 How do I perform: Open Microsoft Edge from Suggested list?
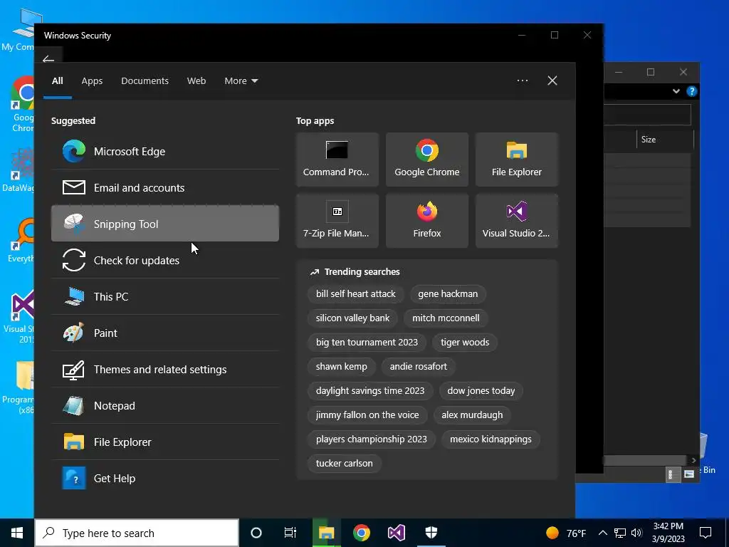pyautogui.click(x=165, y=151)
